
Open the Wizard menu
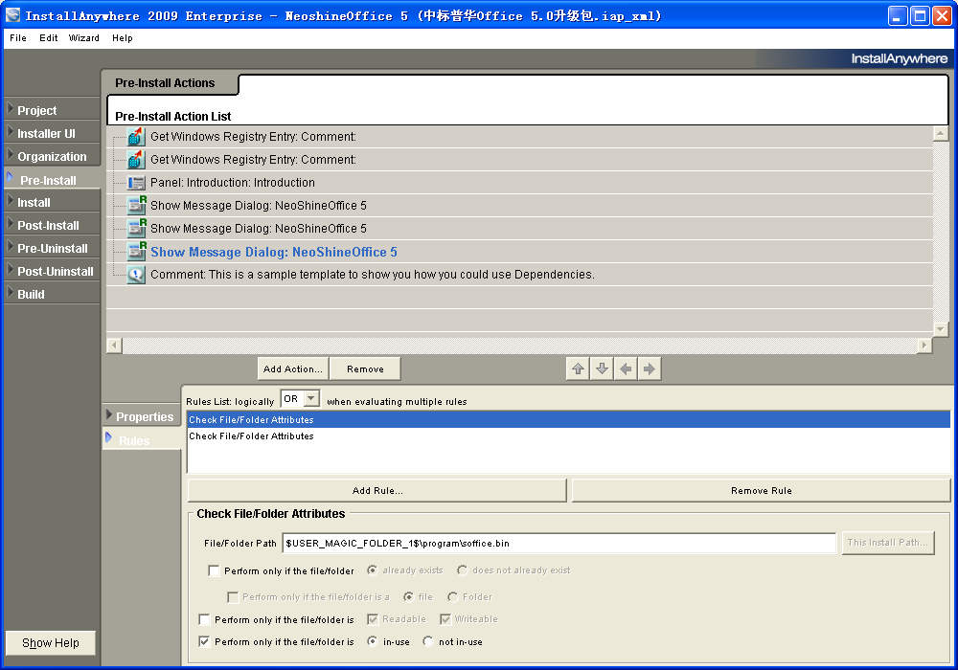pyautogui.click(x=83, y=38)
